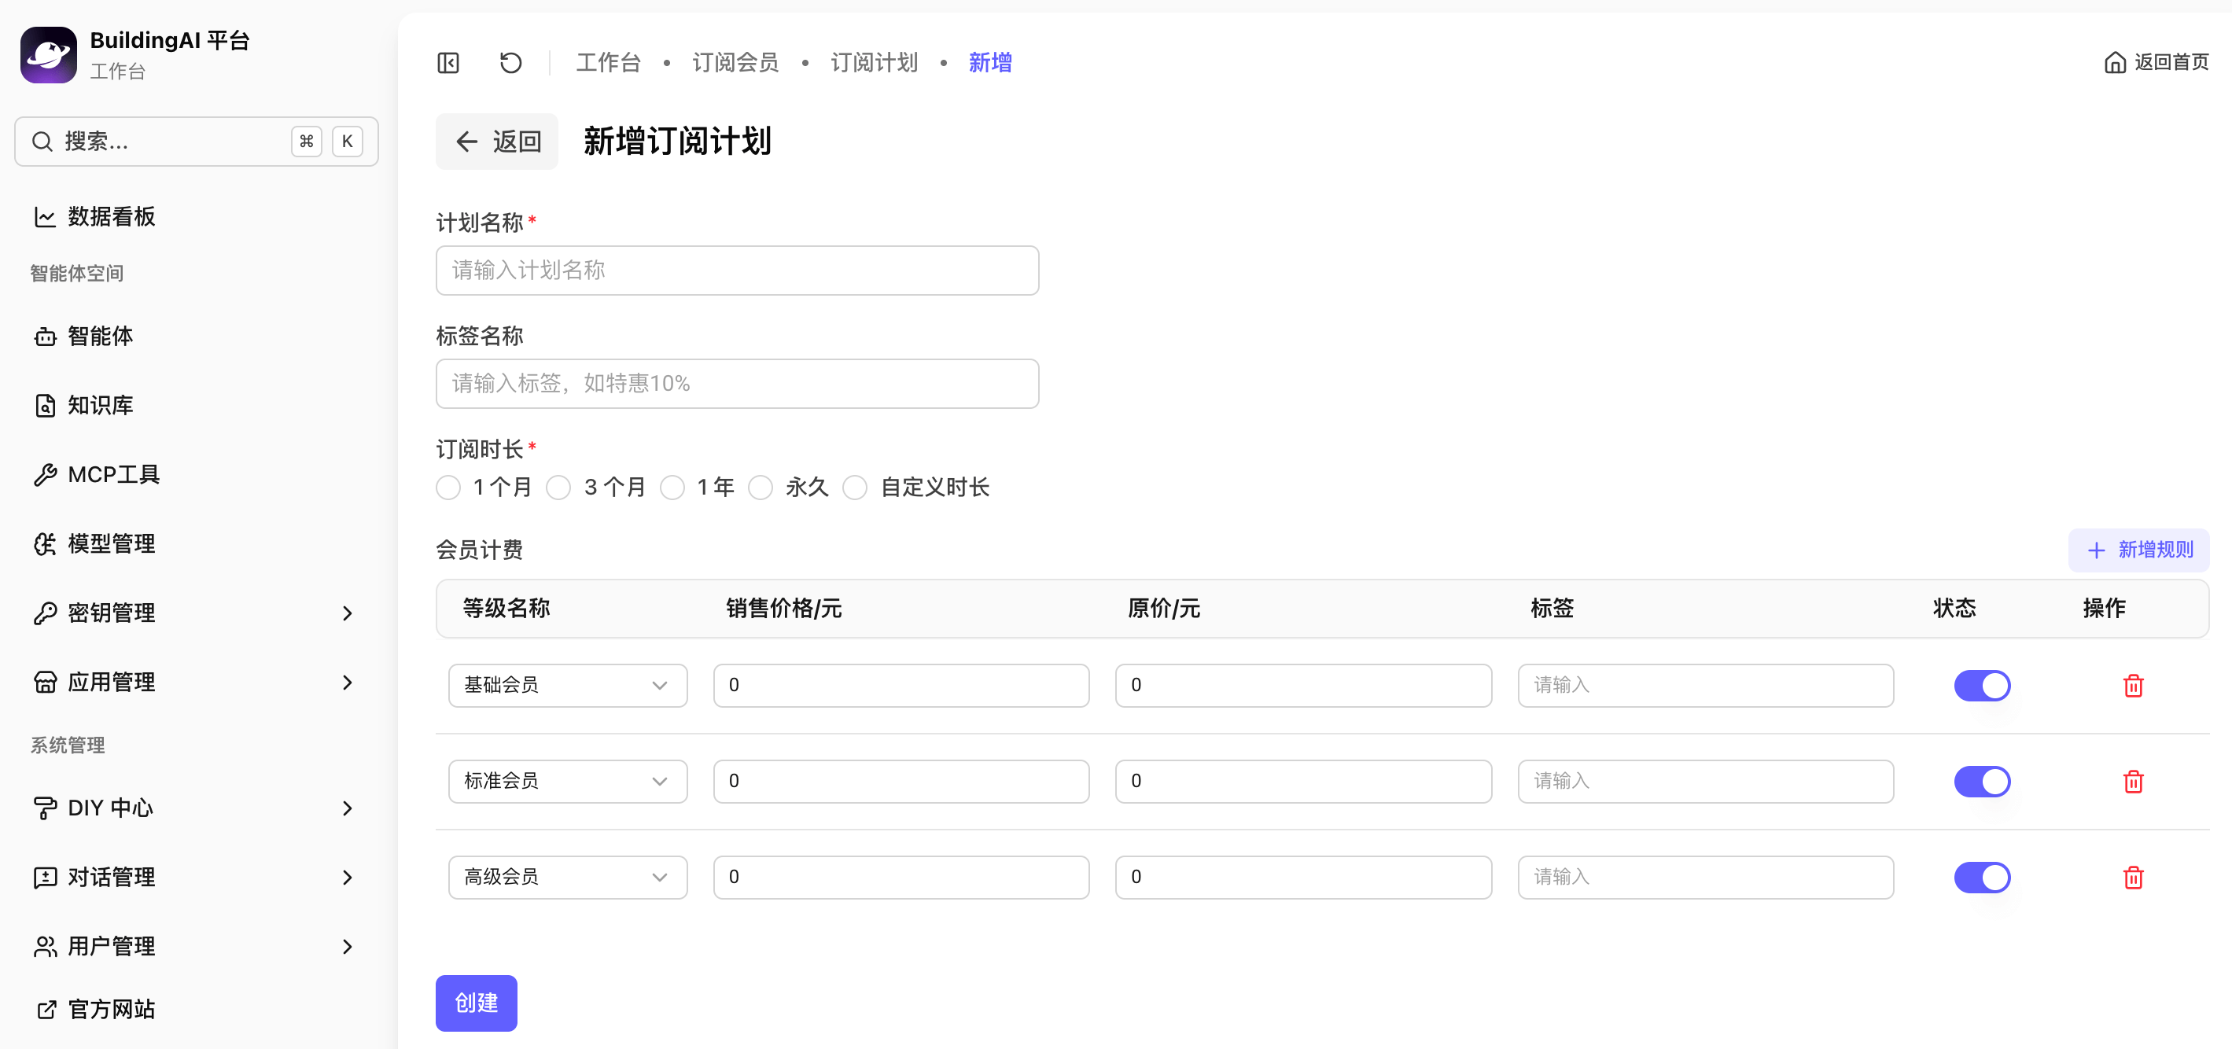Open 知识库 in the sidebar

(x=100, y=404)
